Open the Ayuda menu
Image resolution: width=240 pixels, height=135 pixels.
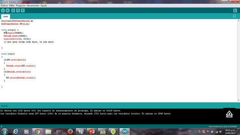(43, 6)
